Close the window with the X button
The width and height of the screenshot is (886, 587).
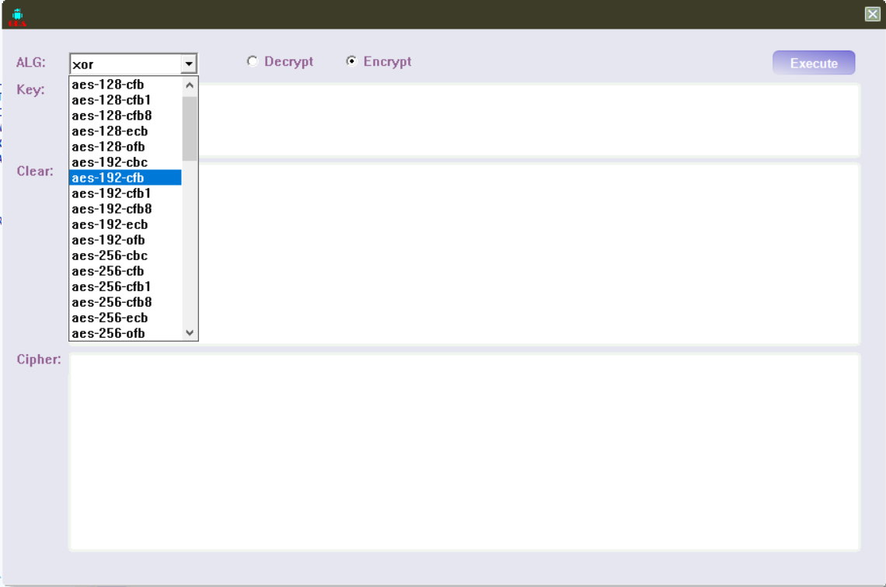[x=873, y=14]
